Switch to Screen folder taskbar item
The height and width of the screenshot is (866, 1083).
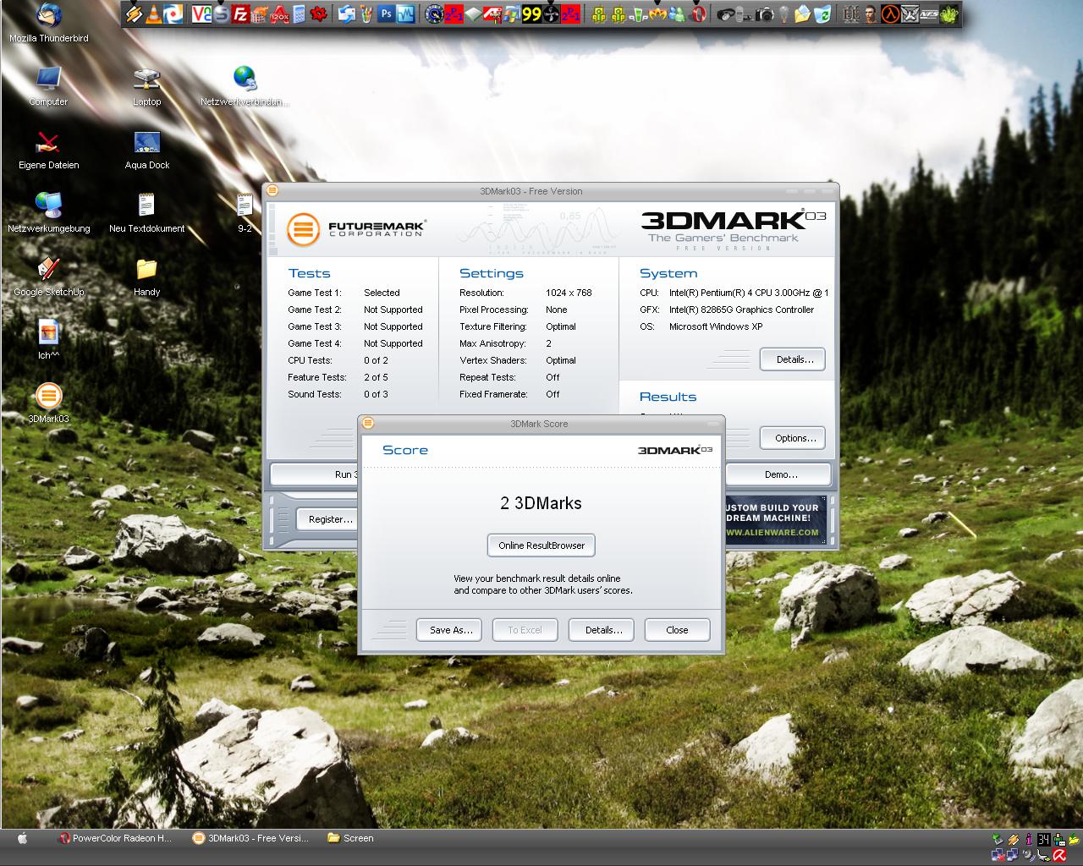(351, 838)
